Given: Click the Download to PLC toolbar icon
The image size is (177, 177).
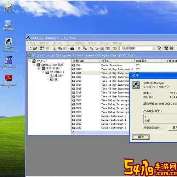Looking at the screenshot, I should (72, 48).
